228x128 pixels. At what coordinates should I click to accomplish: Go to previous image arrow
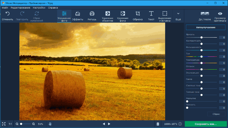[104, 124]
